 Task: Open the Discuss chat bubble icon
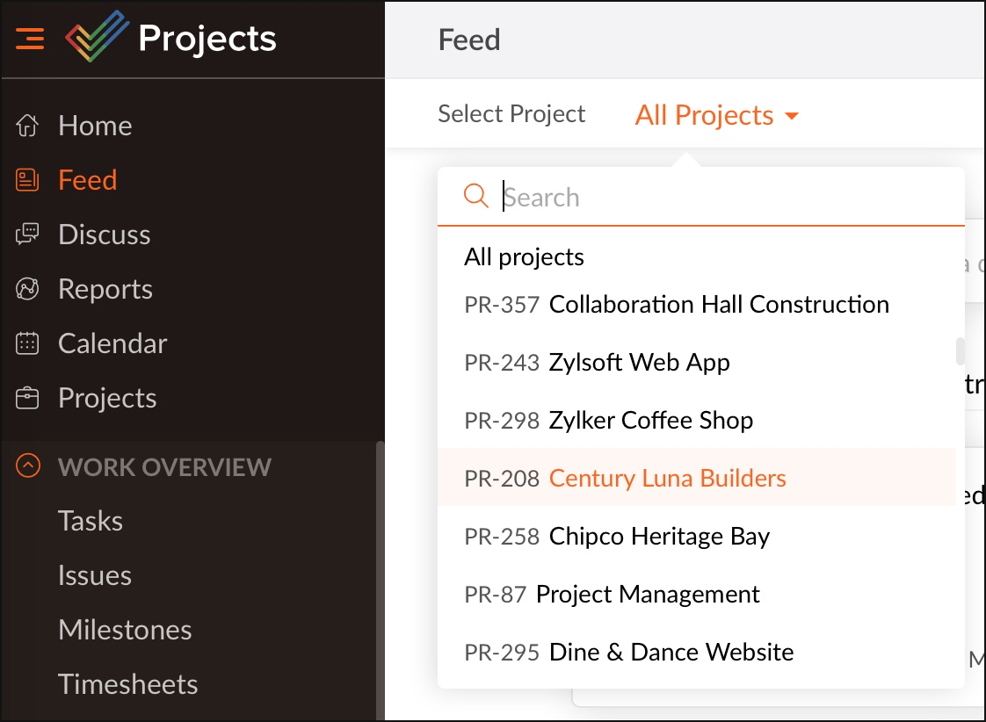[x=28, y=235]
